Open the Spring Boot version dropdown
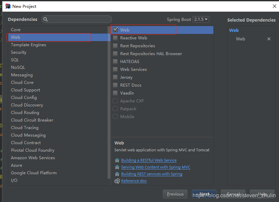The height and width of the screenshot is (202, 279). pyautogui.click(x=201, y=19)
